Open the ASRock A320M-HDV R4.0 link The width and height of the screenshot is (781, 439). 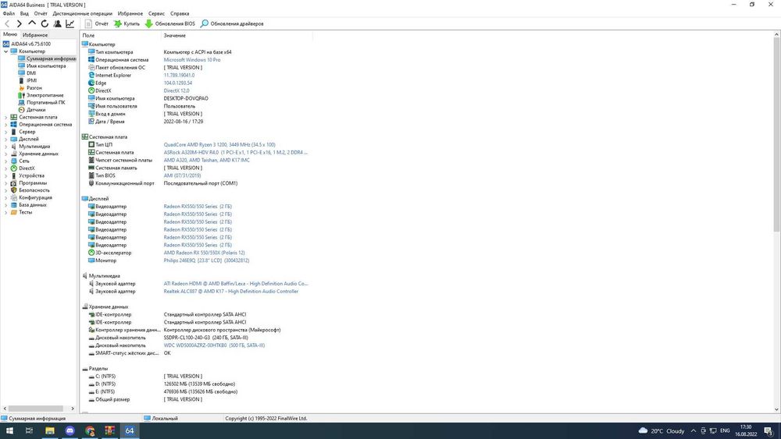(x=236, y=153)
